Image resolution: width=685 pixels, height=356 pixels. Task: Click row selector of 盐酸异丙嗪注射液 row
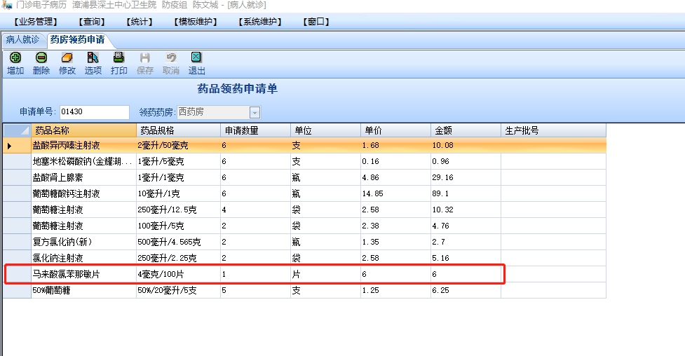17,146
